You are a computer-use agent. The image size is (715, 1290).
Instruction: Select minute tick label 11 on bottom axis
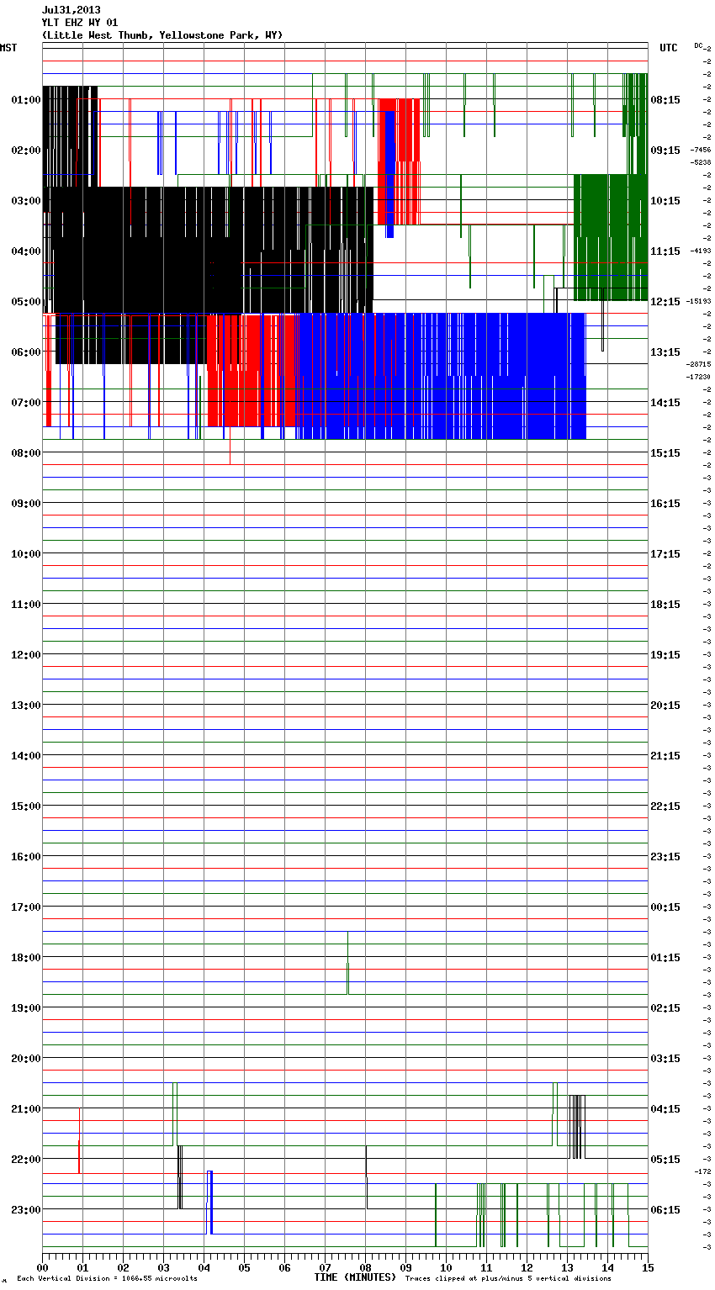486,1268
